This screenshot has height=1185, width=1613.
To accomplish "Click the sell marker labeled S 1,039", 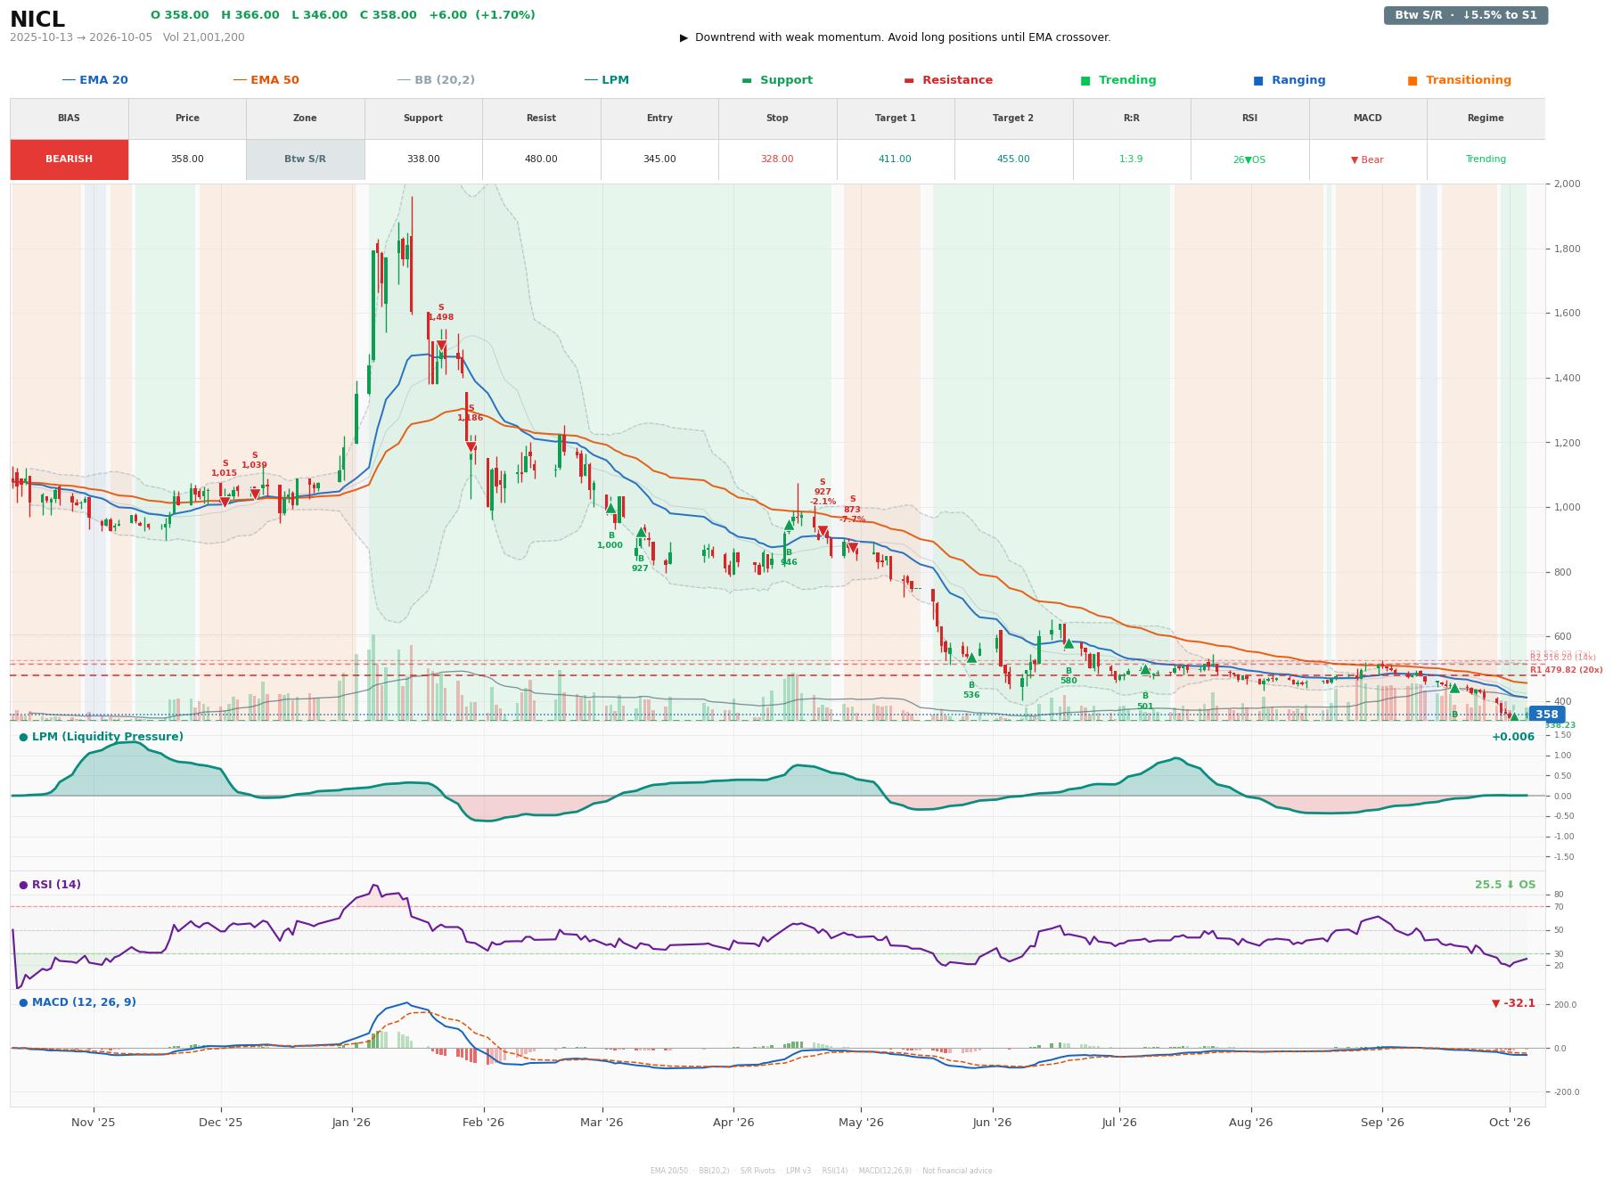I will pyautogui.click(x=255, y=494).
